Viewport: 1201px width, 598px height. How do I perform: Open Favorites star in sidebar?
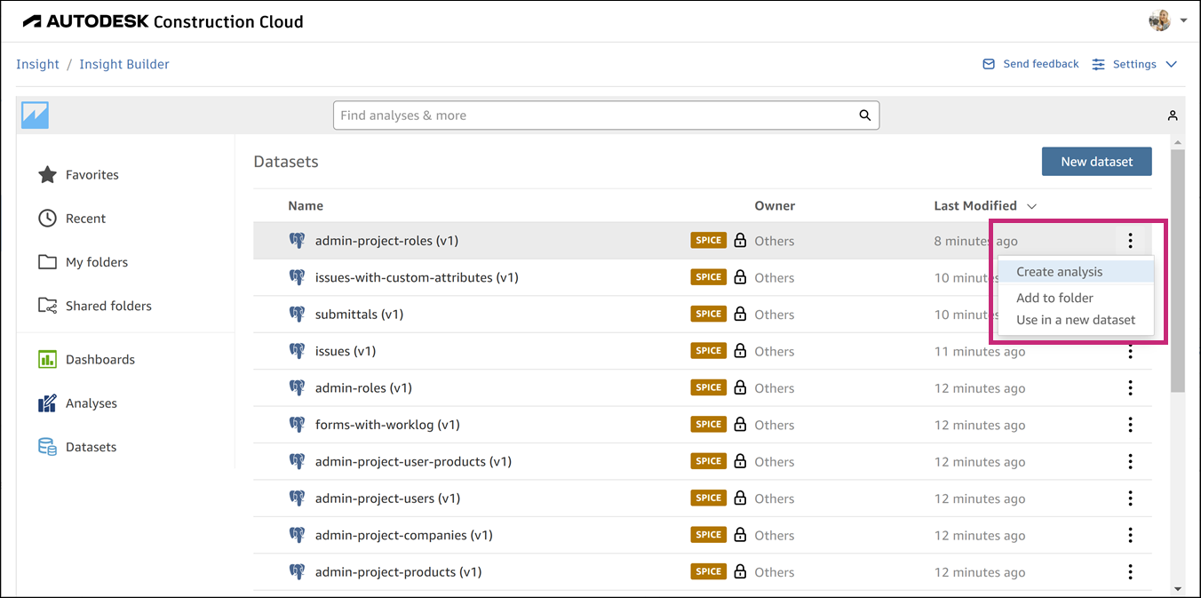[x=47, y=175]
